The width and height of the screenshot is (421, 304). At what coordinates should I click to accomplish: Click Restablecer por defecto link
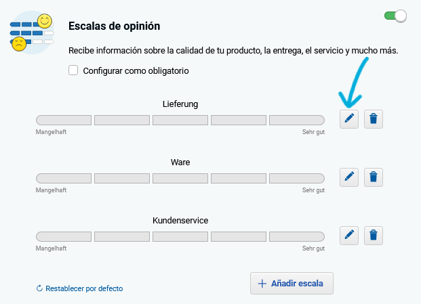pyautogui.click(x=84, y=288)
